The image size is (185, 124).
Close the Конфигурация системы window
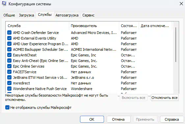pyautogui.click(x=181, y=4)
